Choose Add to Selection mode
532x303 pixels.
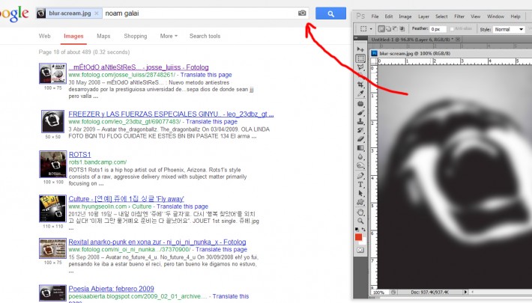(x=388, y=29)
